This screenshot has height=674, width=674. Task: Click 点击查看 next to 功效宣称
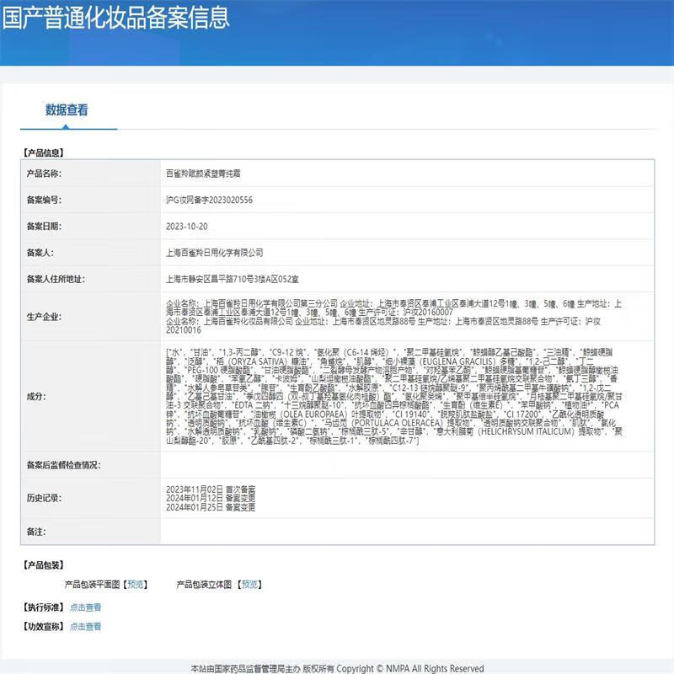(x=86, y=626)
